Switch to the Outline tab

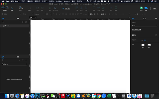click(18, 18)
